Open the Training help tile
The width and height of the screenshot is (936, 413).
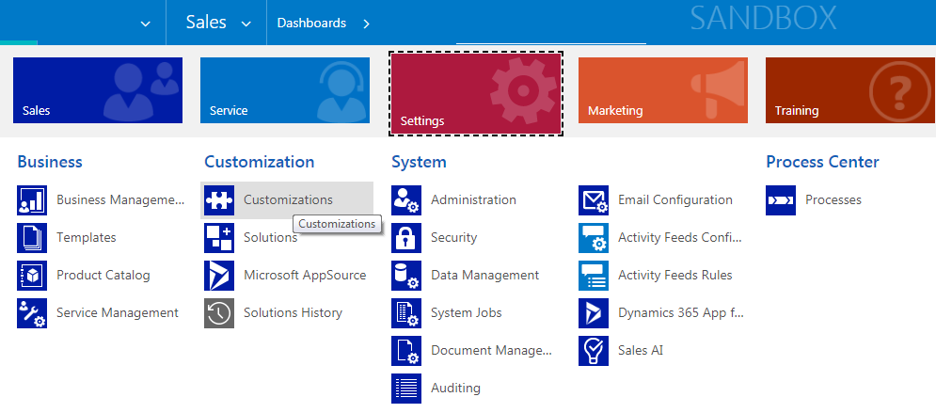point(849,90)
